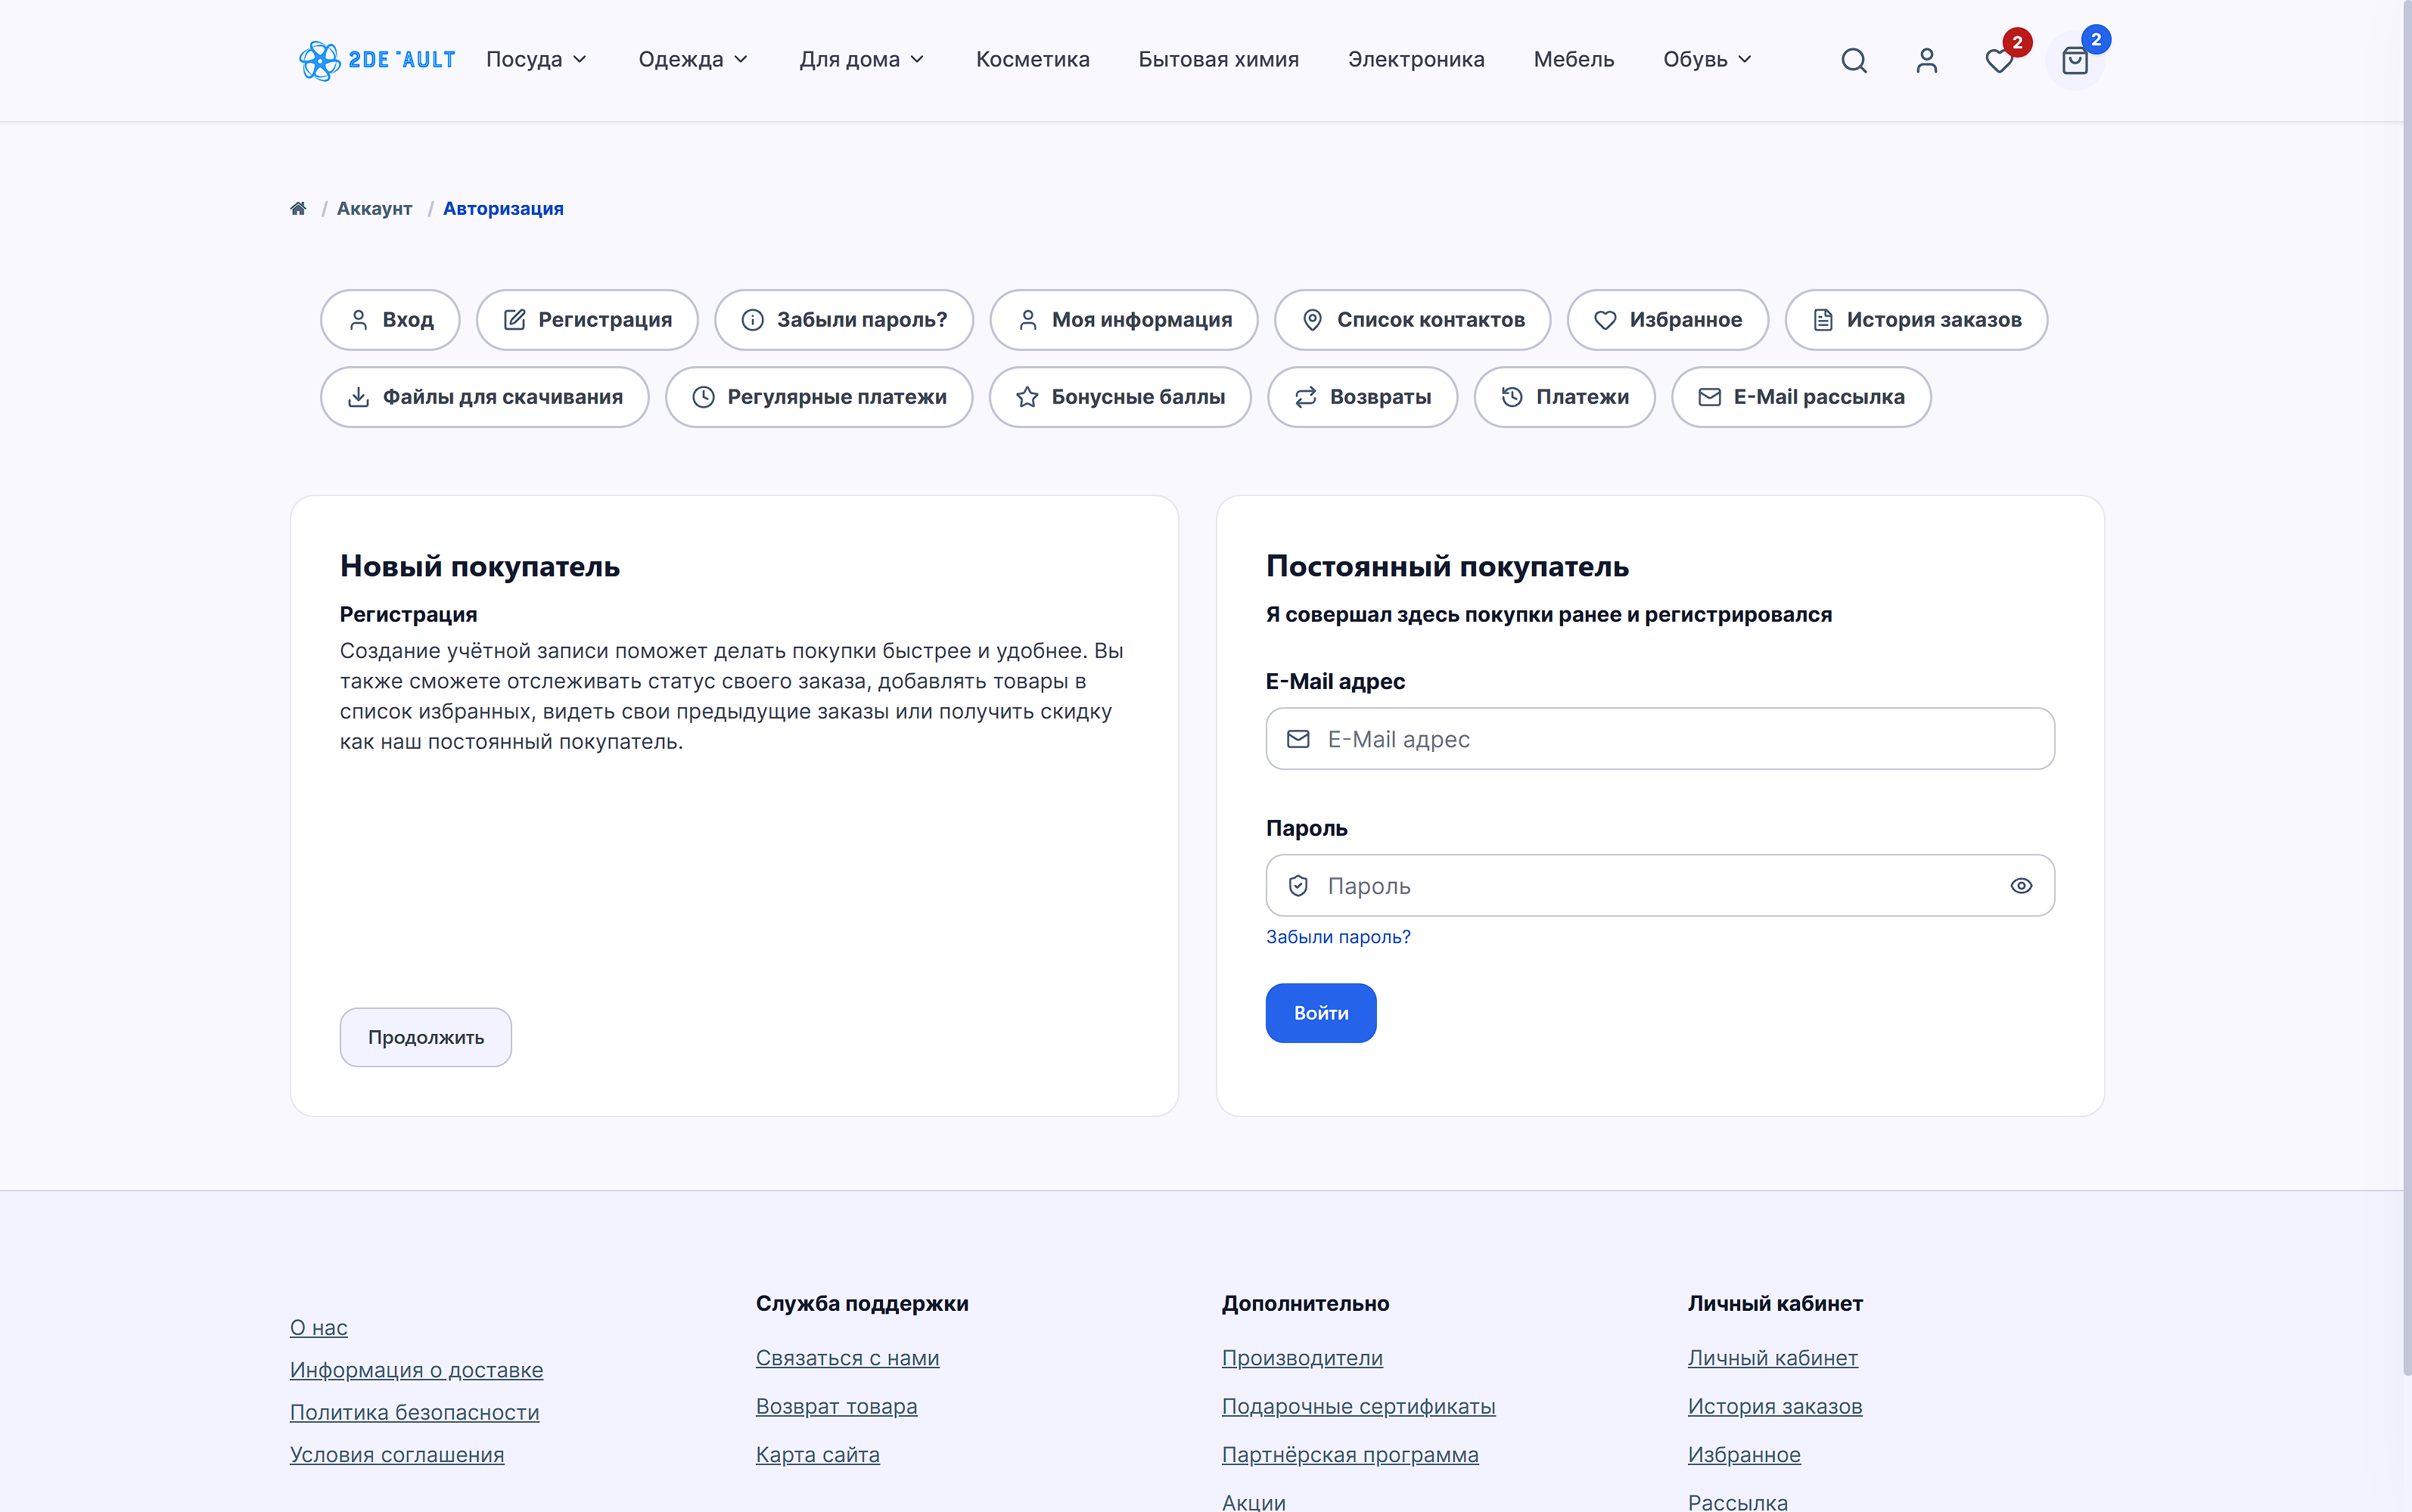Viewport: 2412px width, 1512px height.
Task: Open Информация о доставке footer link
Action: coord(416,1370)
